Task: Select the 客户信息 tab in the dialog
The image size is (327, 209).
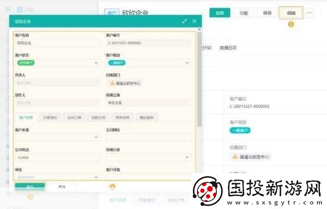Action: (26, 118)
